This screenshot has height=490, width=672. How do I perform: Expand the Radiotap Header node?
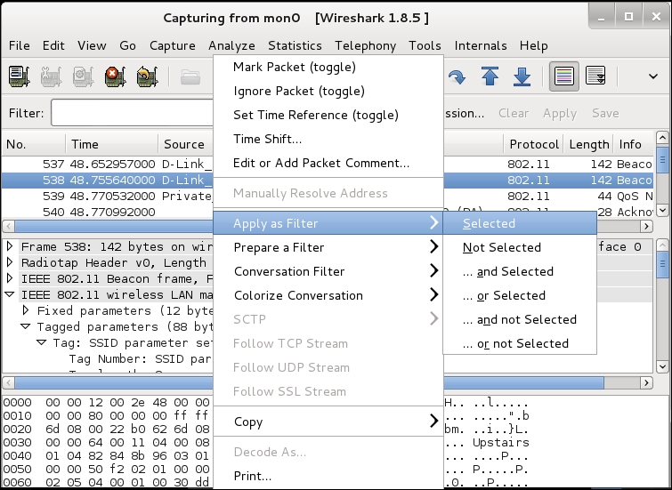click(x=10, y=262)
